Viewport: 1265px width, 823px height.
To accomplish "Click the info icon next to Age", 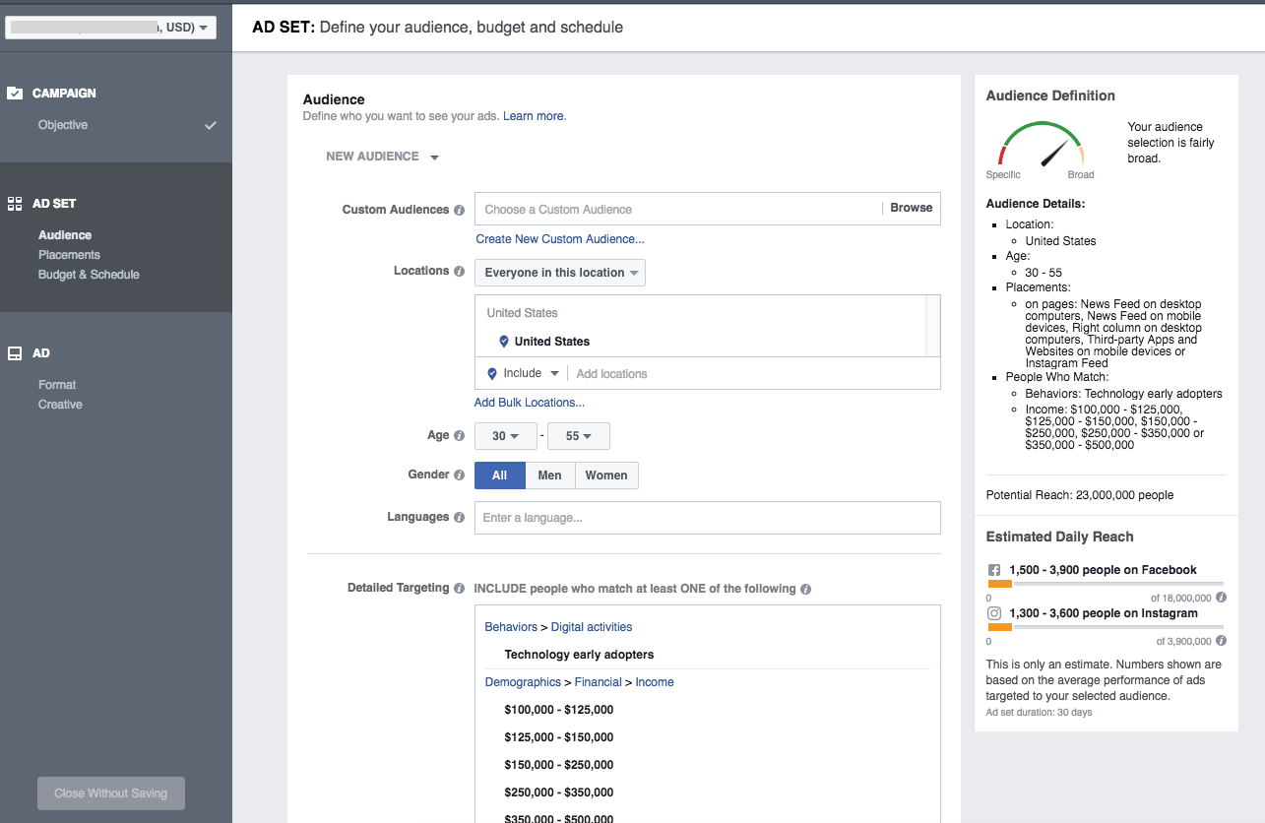I will point(459,436).
